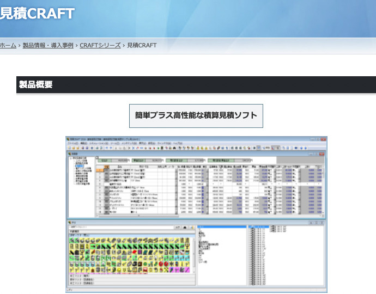Click the 簡単プラス高性能な積算見積ソフト tagline box
376x294 pixels.
tap(196, 116)
